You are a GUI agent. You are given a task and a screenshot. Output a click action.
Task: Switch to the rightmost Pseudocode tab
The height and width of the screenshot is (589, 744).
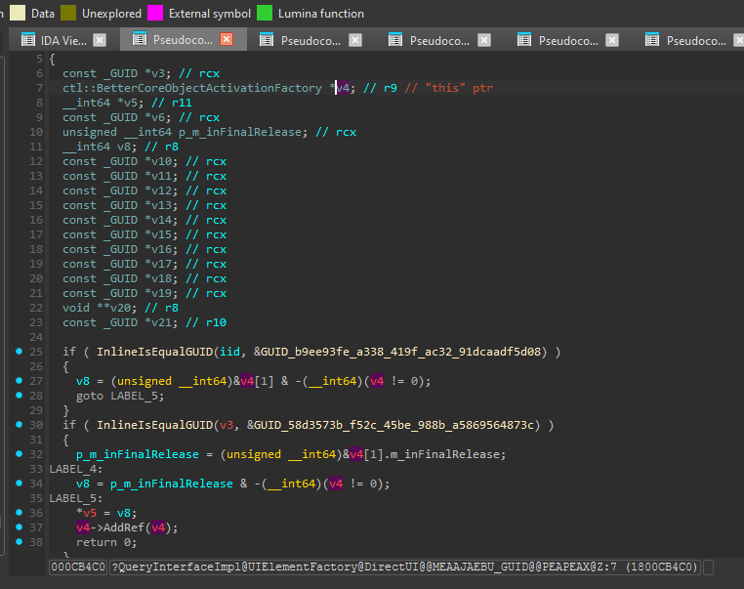(695, 40)
